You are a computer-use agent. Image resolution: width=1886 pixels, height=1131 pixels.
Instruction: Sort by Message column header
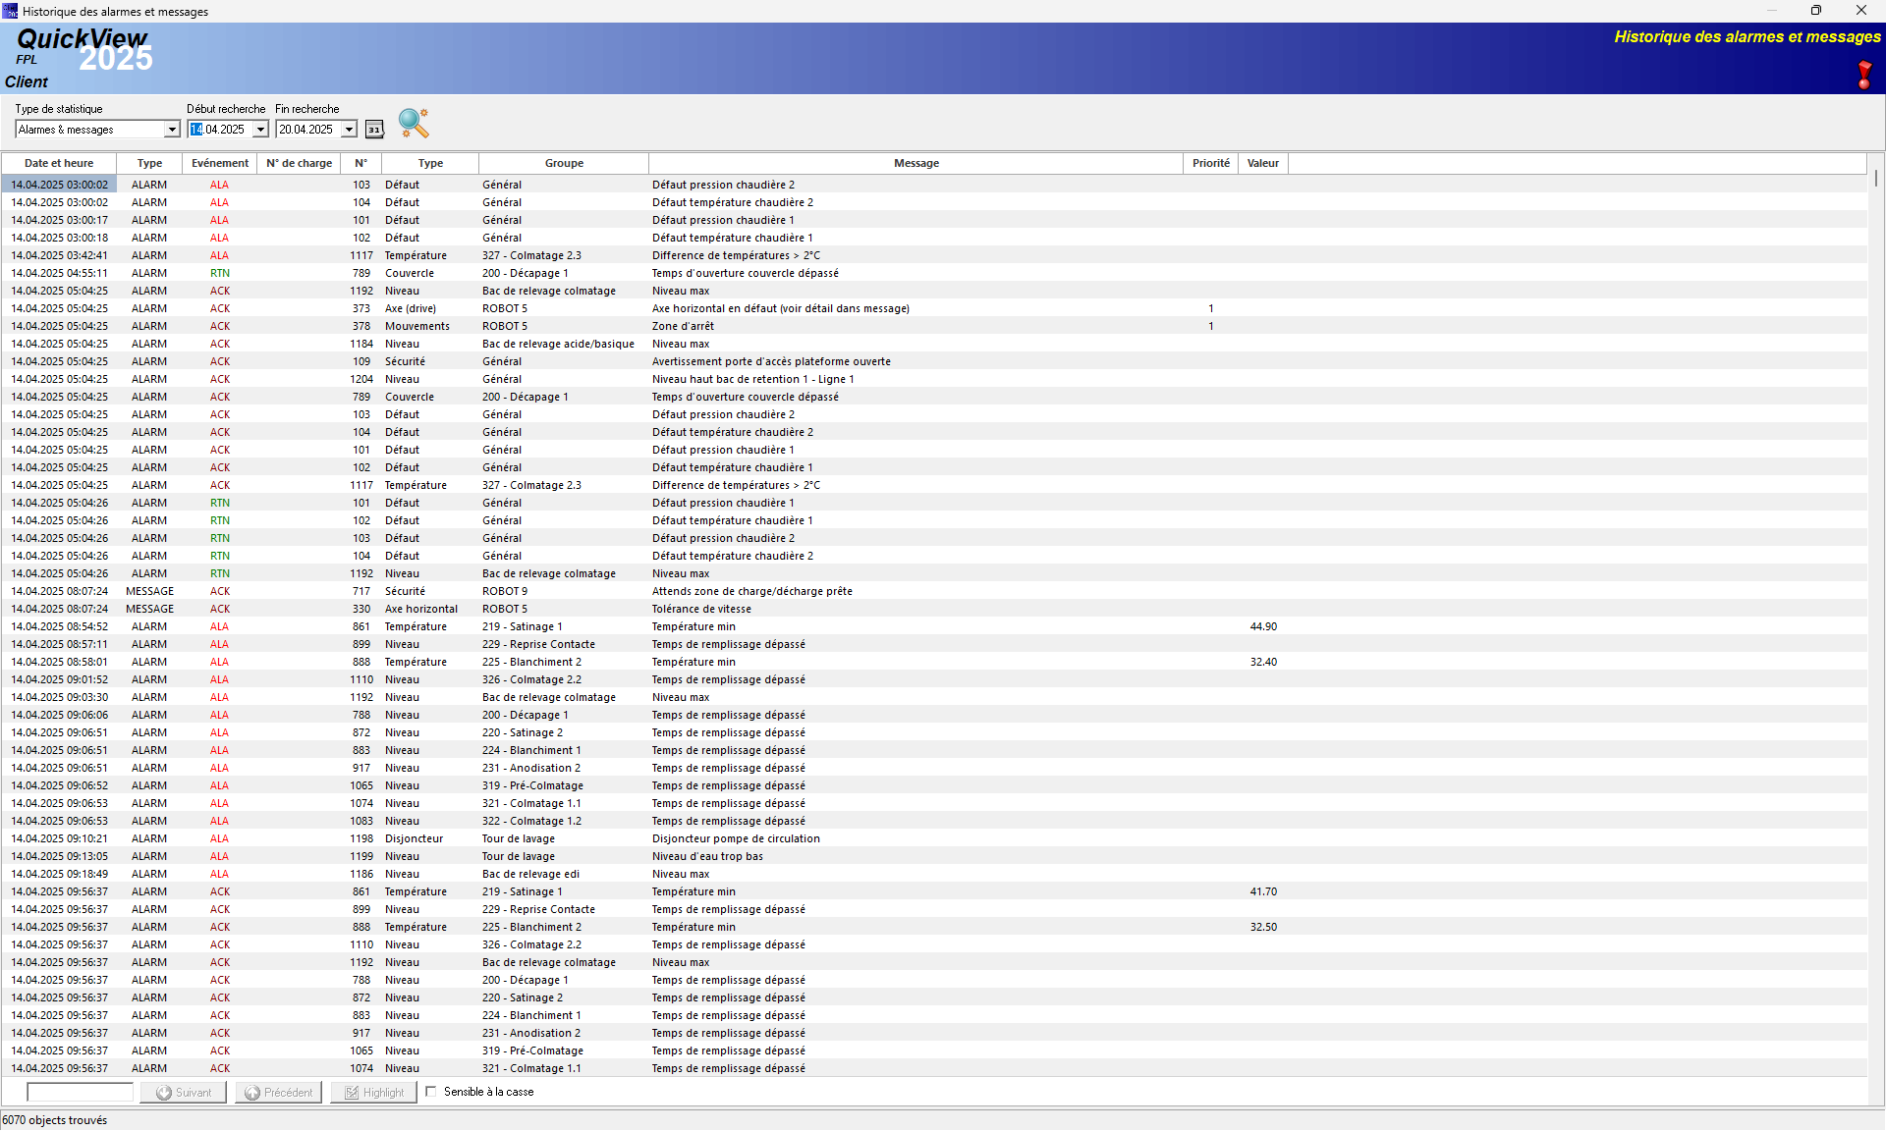(x=915, y=163)
